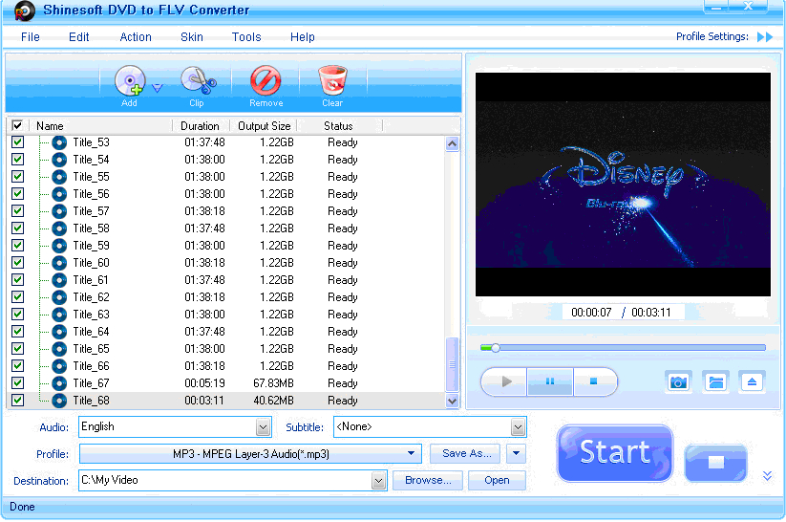
Task: Click disc icon of Title_55
Action: click(x=59, y=177)
